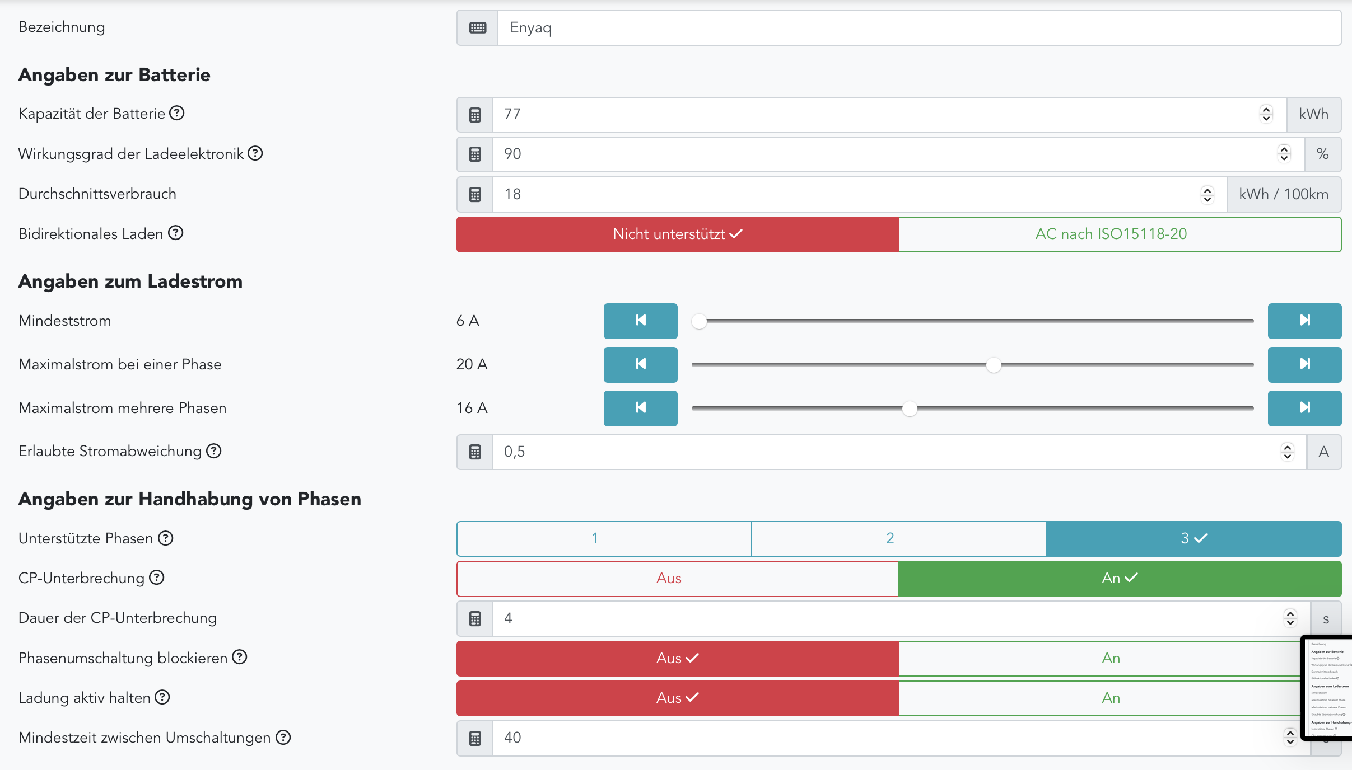Jump Maximalstrom bei einer Phase to maximum
1352x770 pixels.
1304,364
